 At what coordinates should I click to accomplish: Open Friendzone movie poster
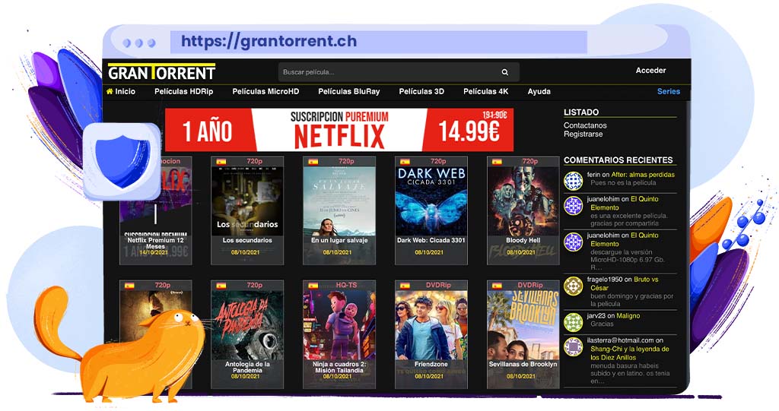(x=431, y=324)
